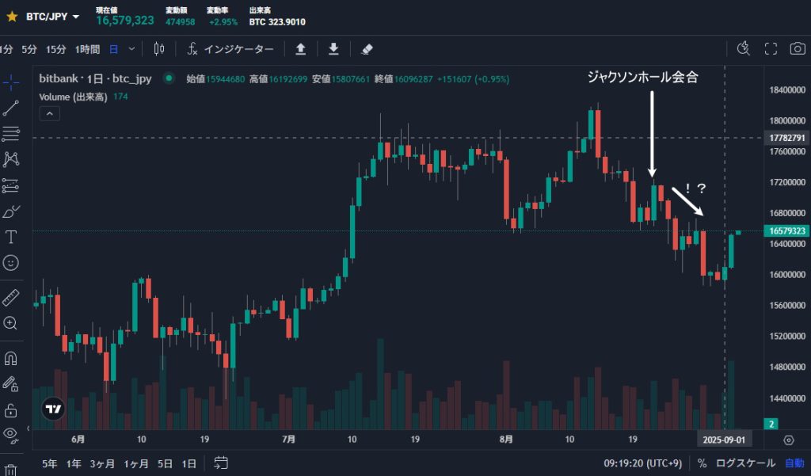Enter fullscreen mode
The width and height of the screenshot is (811, 476).
pos(771,48)
